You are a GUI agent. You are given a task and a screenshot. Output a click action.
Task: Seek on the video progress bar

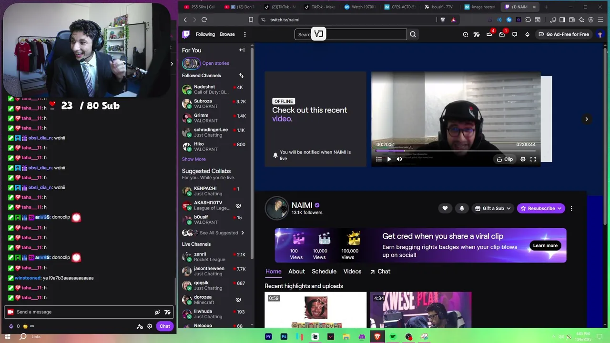click(456, 151)
